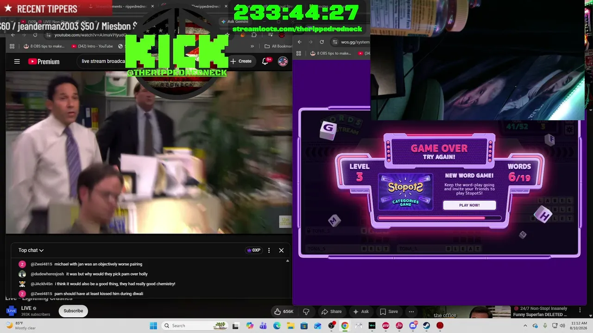
Task: Select chat message 'pam should have at least kissed him during diwali'
Action: (x=99, y=294)
